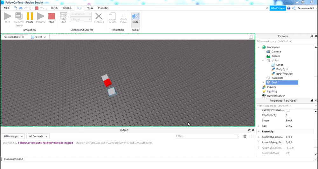Open the FILE menu
The width and height of the screenshot is (318, 169).
(6, 8)
